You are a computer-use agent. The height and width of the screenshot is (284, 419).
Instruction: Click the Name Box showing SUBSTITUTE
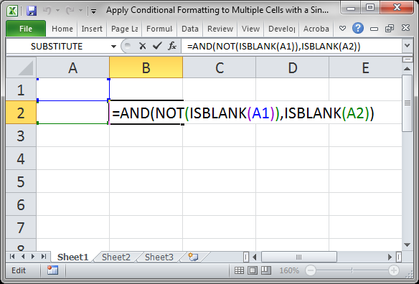57,47
